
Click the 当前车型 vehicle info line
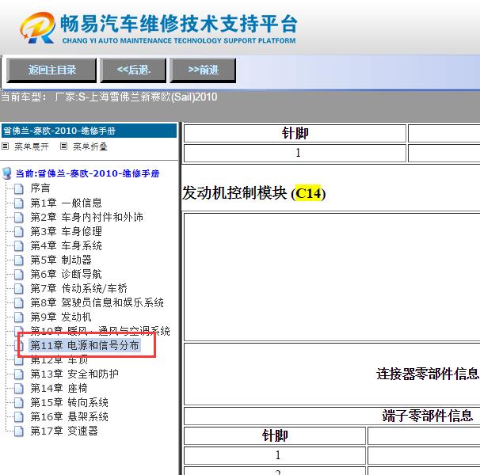[x=109, y=97]
